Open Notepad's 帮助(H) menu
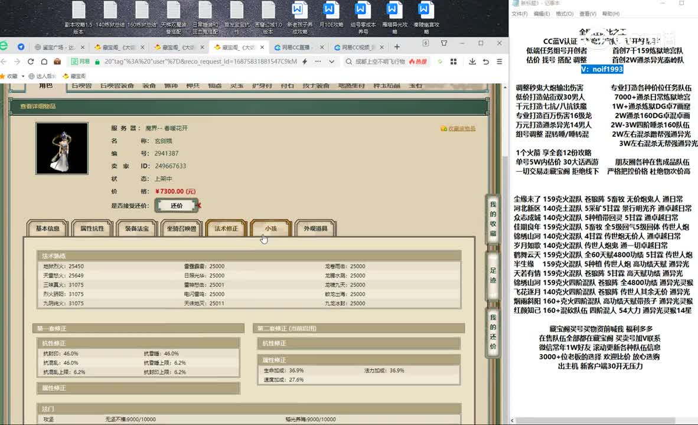The height and width of the screenshot is (425, 698). pos(611,14)
